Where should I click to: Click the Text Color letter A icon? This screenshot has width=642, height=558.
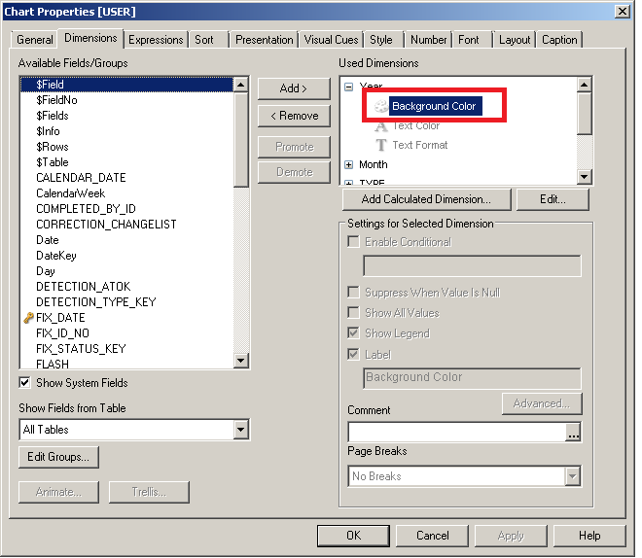(380, 126)
